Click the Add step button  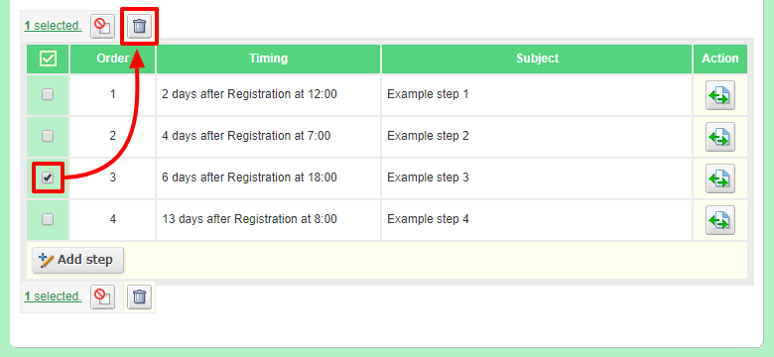[78, 260]
